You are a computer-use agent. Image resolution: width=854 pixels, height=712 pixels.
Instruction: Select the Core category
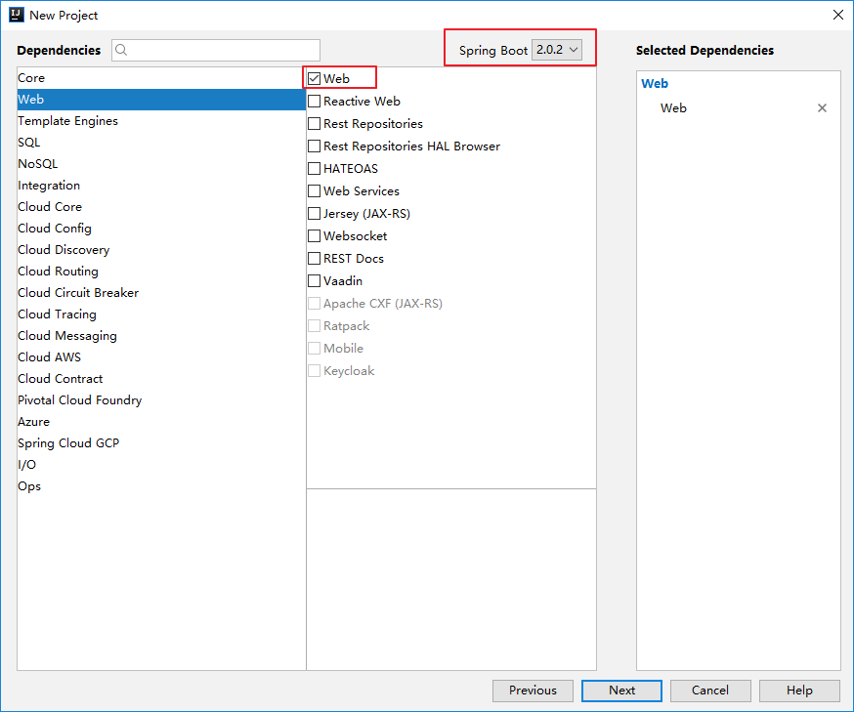pos(161,78)
